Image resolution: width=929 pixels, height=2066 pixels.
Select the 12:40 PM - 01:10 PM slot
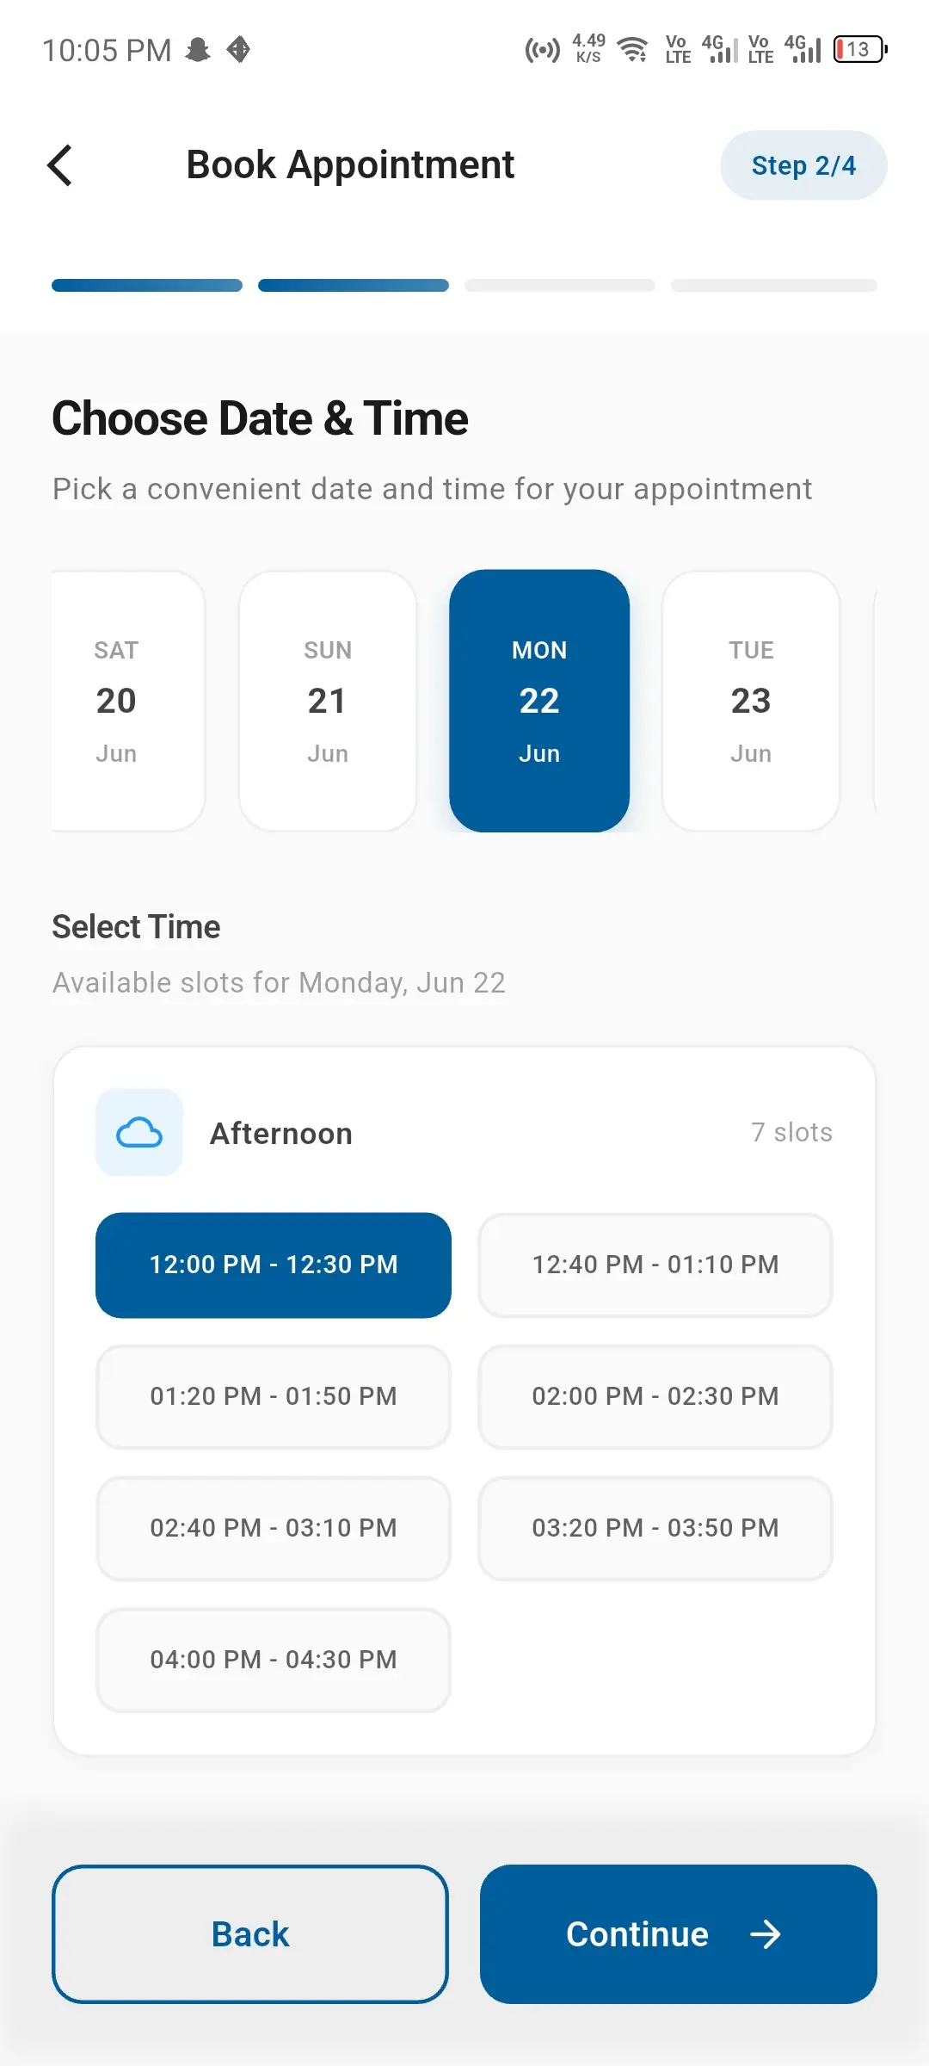(655, 1265)
